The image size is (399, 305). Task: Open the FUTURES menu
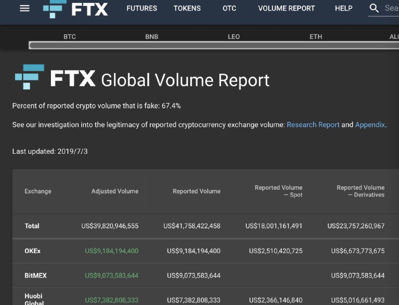pyautogui.click(x=142, y=8)
